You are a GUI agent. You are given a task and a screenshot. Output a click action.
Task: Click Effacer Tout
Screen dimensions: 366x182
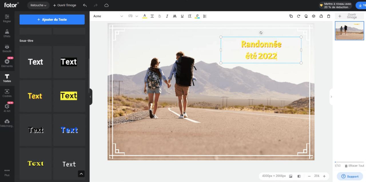[x=354, y=166]
